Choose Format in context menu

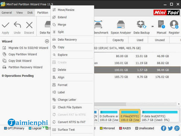72,85
